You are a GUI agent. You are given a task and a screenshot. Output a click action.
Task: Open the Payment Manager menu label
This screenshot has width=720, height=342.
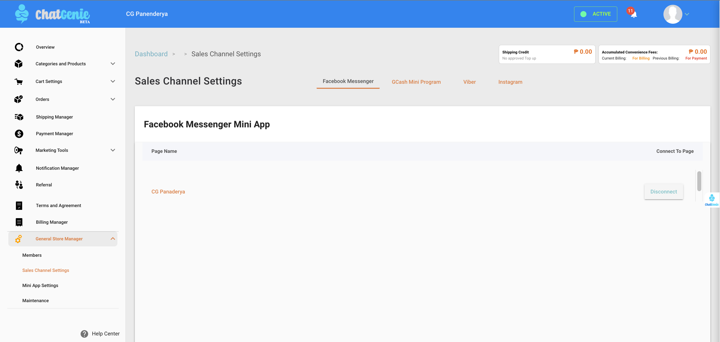tap(55, 134)
